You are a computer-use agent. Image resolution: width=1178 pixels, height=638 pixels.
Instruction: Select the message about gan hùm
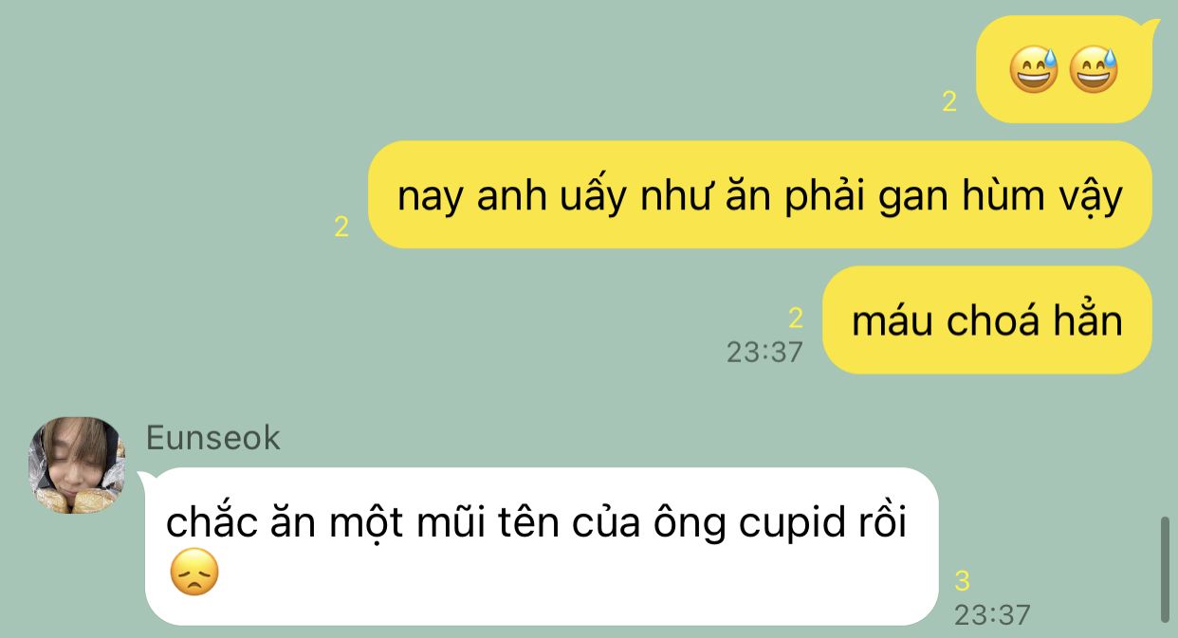(x=760, y=194)
